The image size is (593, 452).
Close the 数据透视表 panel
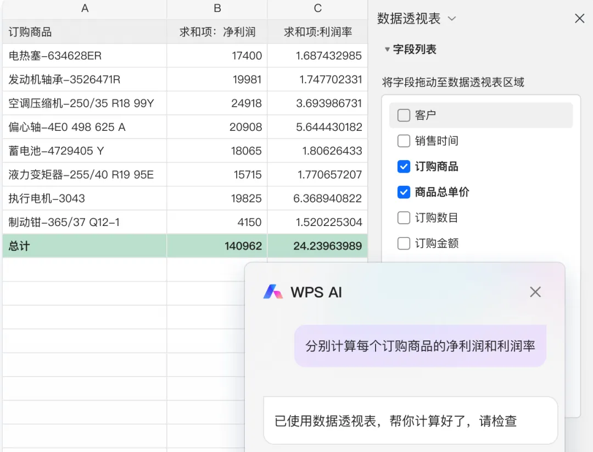click(x=579, y=18)
